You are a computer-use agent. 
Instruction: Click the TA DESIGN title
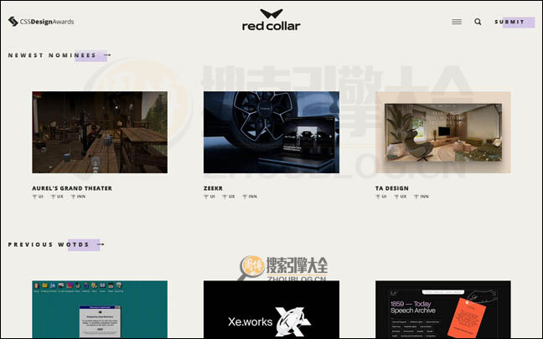coord(392,188)
